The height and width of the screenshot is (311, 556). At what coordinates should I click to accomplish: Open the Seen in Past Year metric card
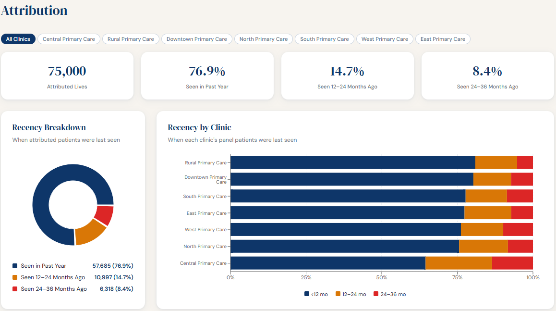point(207,75)
